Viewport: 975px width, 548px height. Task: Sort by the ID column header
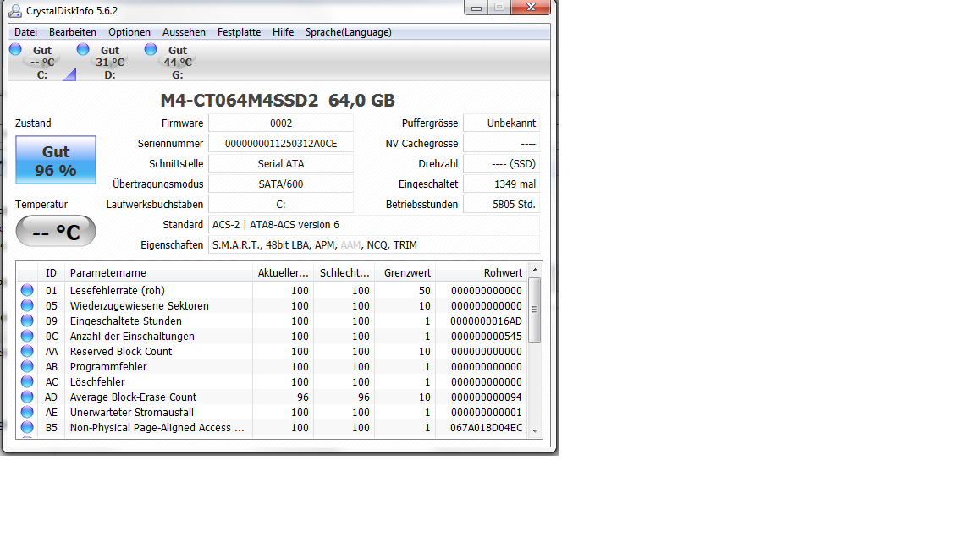pos(51,273)
